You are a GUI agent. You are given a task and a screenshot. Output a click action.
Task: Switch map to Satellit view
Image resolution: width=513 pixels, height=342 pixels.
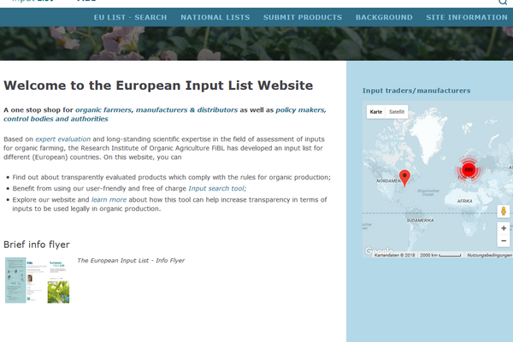[x=397, y=112]
